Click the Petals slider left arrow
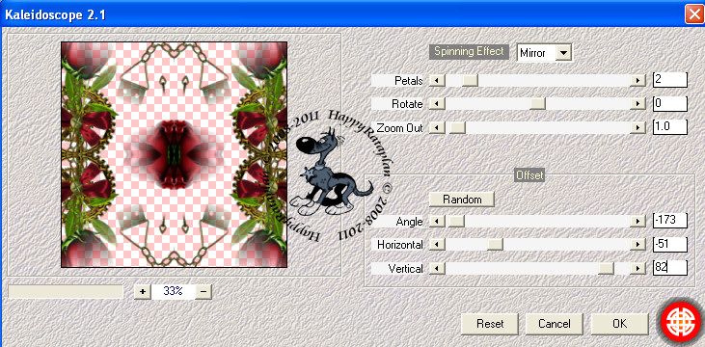The image size is (705, 347). (437, 80)
